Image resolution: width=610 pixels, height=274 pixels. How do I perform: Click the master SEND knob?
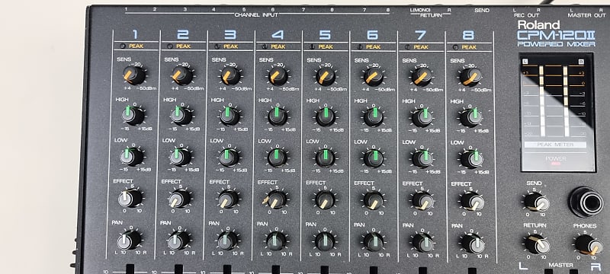(x=536, y=202)
